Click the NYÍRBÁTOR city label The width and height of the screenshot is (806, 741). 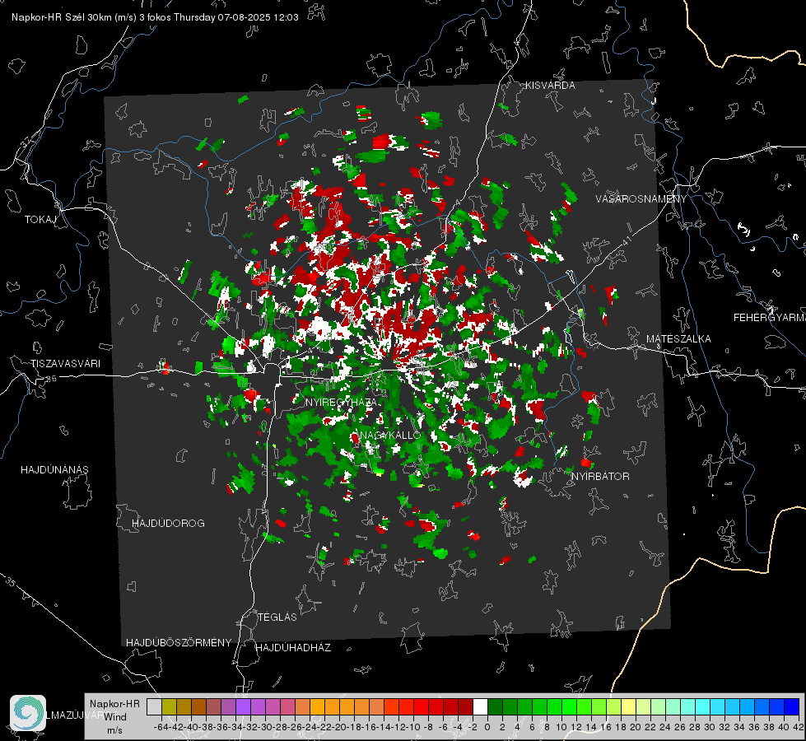point(600,477)
